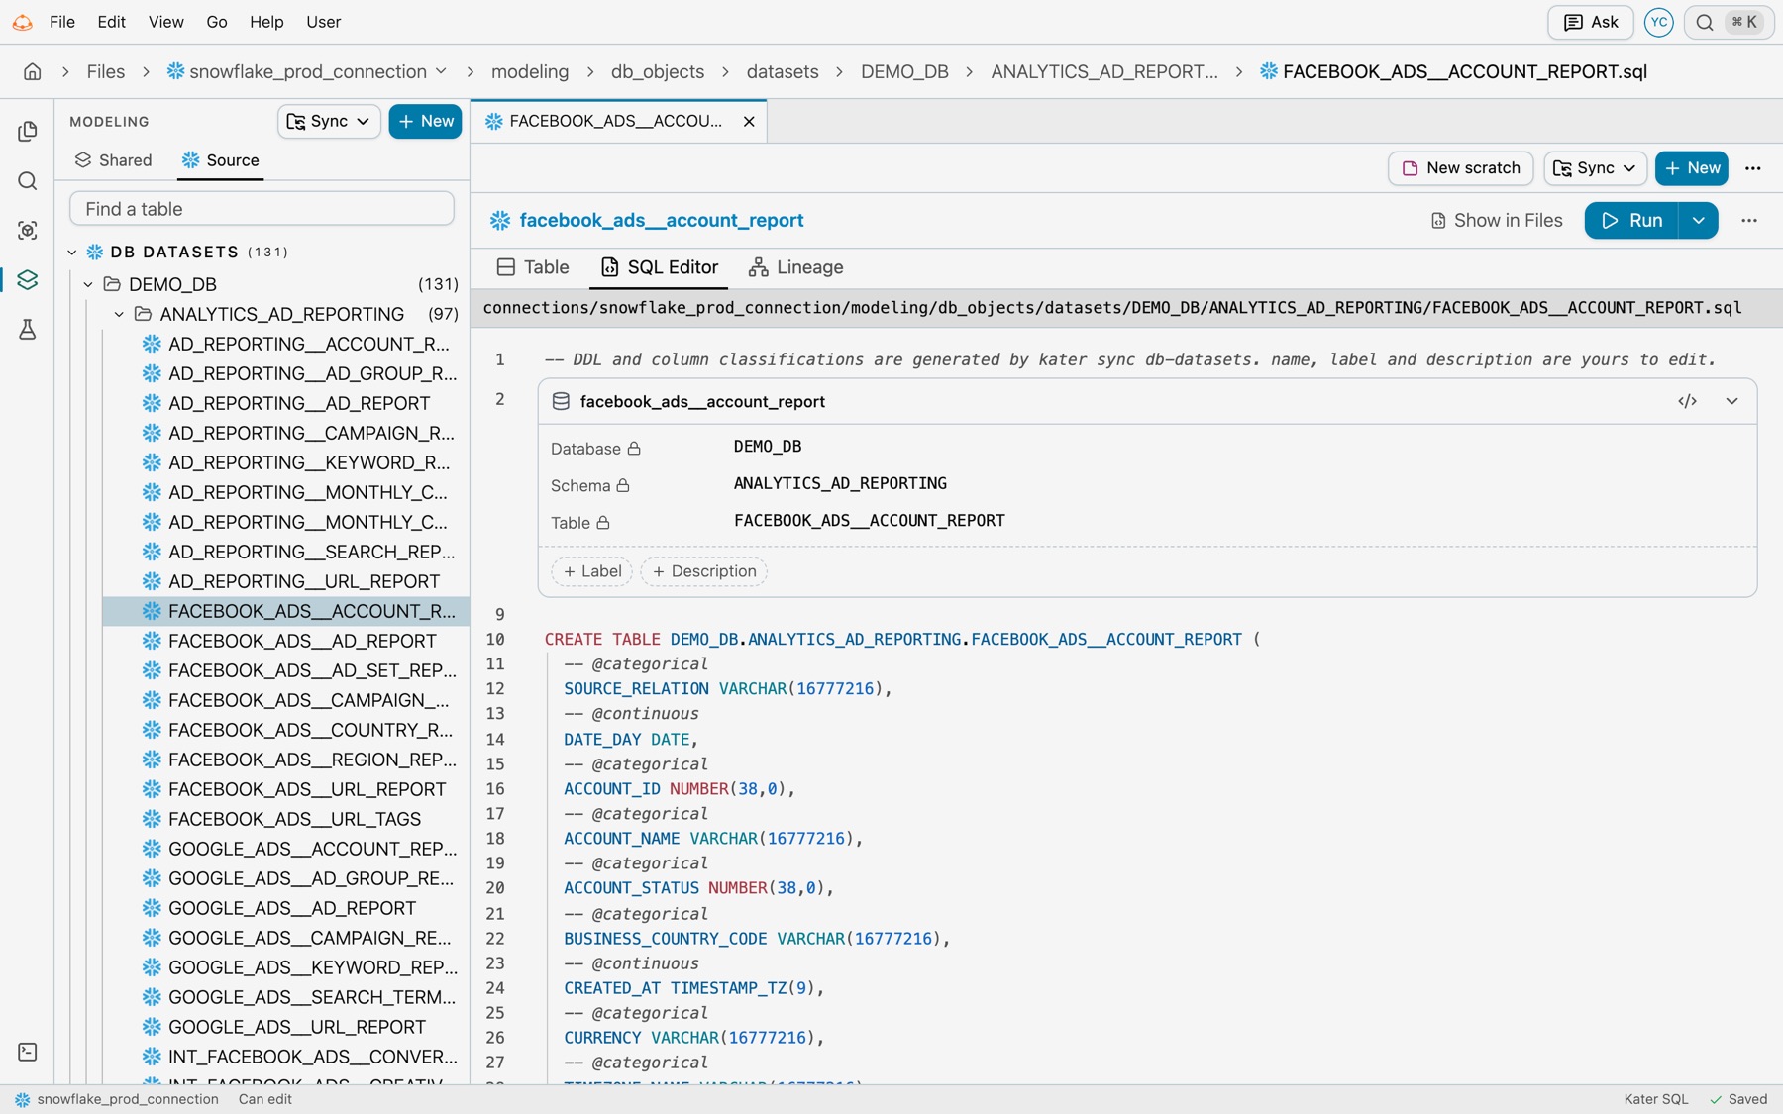Open the modeling layers sidebar icon
This screenshot has width=1783, height=1114.
pos(28,280)
